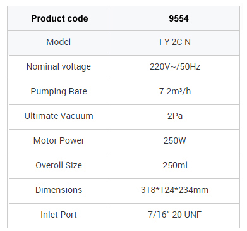Select the 2Pa vacuum value
The width and height of the screenshot is (247, 231).
(x=175, y=116)
